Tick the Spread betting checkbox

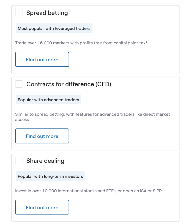(x=19, y=13)
